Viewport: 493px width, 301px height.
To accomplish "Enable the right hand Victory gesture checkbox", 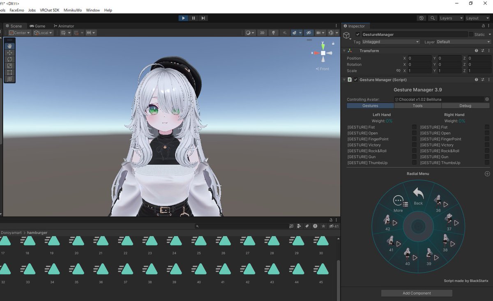I will tap(488, 145).
